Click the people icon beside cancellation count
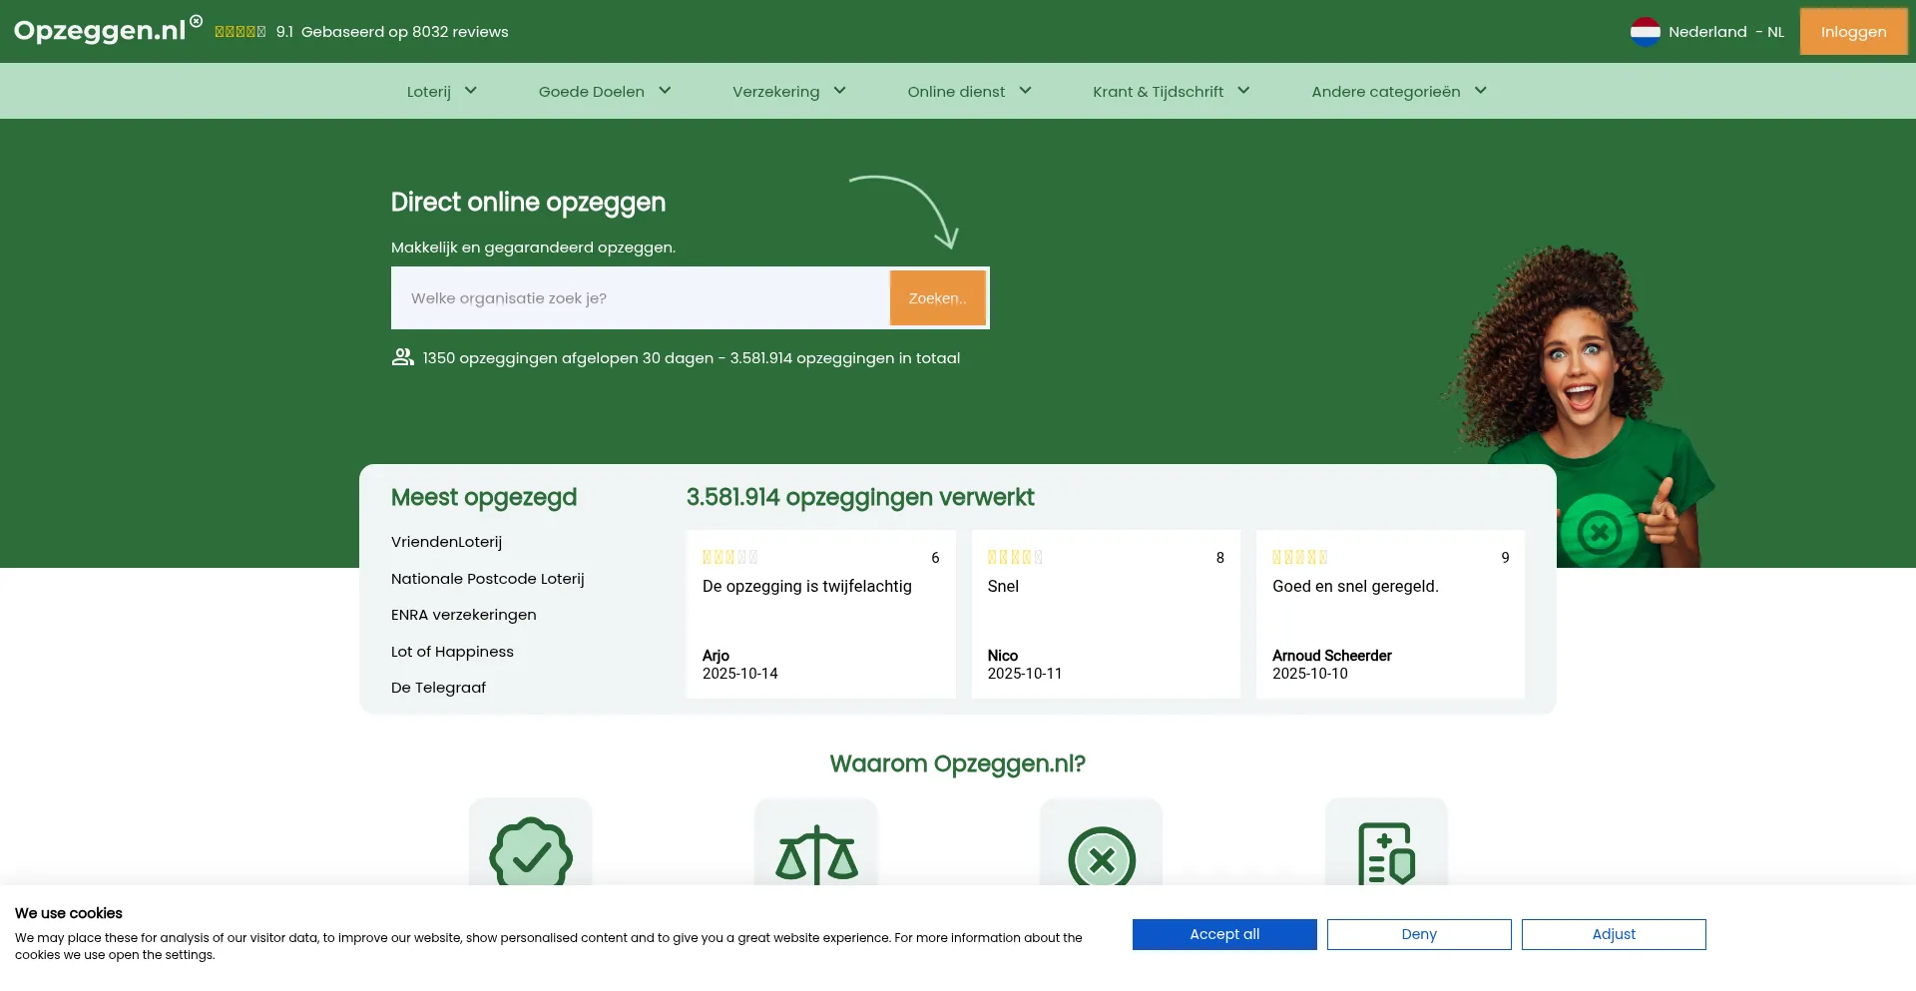The image size is (1916, 991). click(x=402, y=357)
